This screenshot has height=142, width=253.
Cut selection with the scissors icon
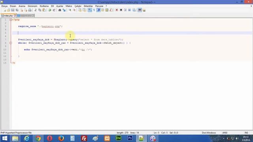tap(36, 10)
